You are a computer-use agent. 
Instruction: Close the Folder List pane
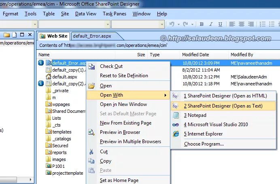[30, 35]
